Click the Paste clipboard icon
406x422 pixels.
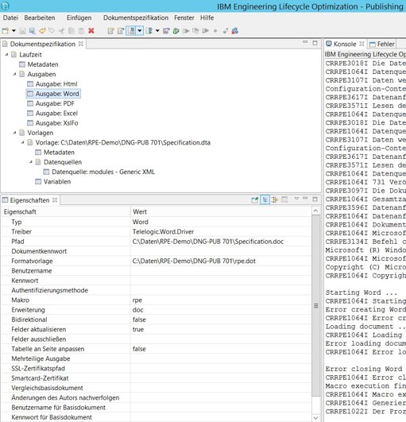[x=81, y=31]
